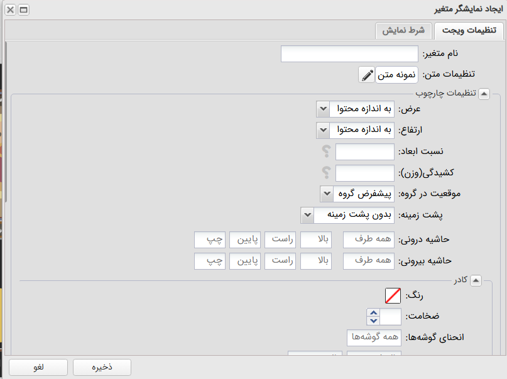Focus the نام متغیر input field
Image resolution: width=507 pixels, height=379 pixels.
click(x=349, y=53)
